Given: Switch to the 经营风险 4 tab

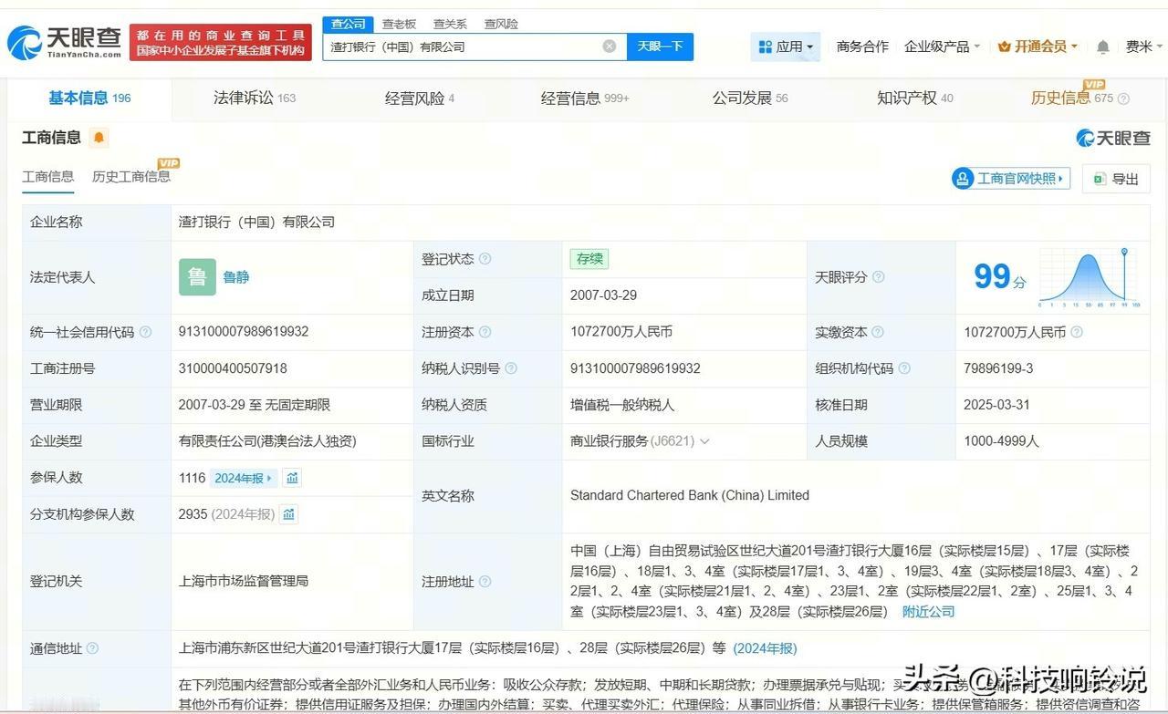Looking at the screenshot, I should point(420,98).
